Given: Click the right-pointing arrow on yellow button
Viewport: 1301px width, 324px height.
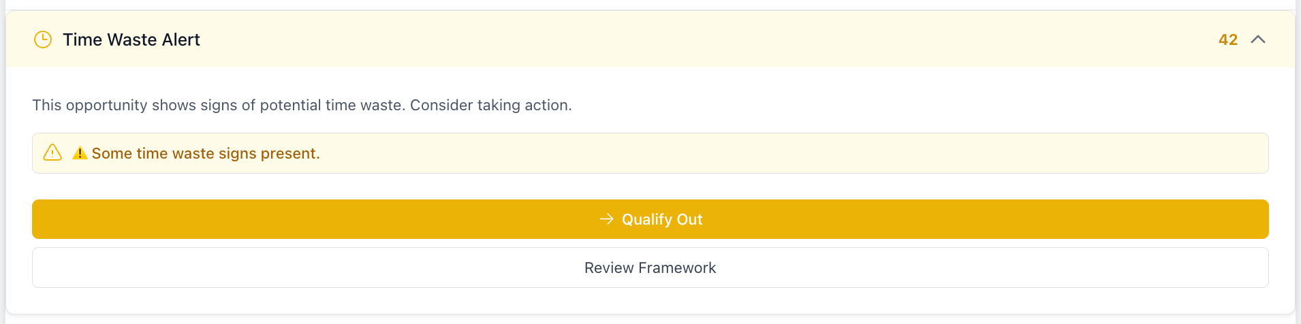Looking at the screenshot, I should click(x=606, y=219).
